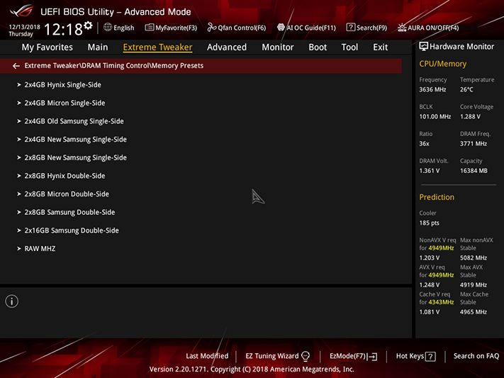
Task: Click the Hot Keys question-mark icon
Action: tap(430, 357)
